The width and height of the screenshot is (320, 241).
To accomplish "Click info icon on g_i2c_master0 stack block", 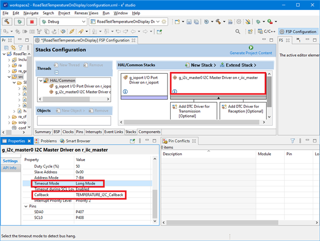I will coord(175,92).
